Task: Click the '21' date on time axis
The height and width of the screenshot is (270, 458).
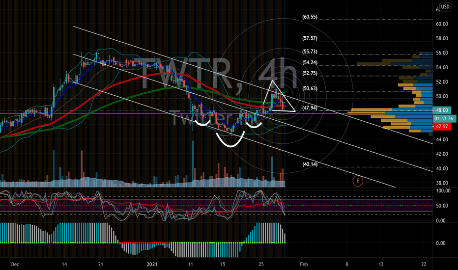Action: (x=101, y=265)
